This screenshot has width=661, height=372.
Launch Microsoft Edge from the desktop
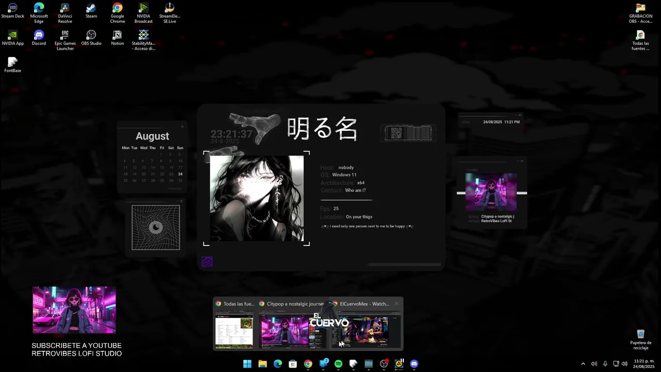39,13
